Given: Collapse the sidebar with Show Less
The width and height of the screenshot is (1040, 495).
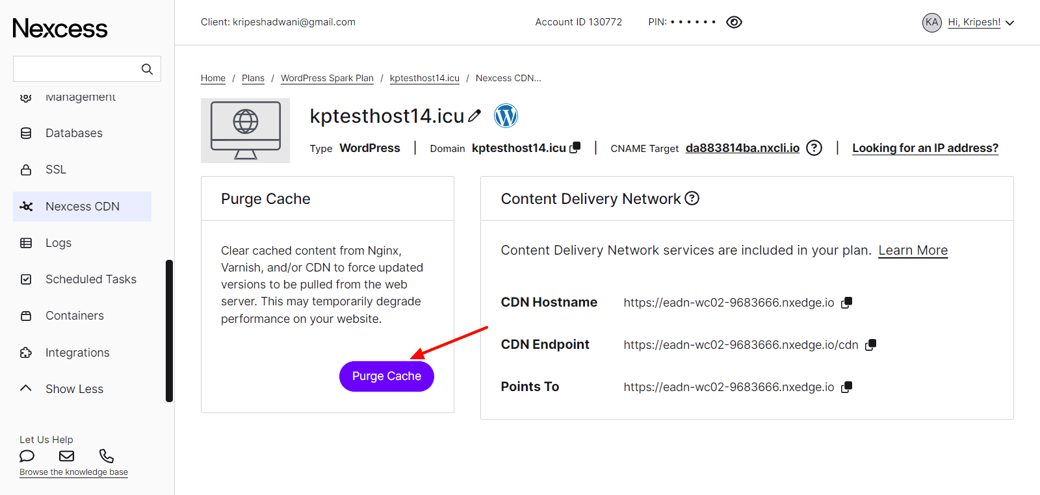Looking at the screenshot, I should click(74, 389).
